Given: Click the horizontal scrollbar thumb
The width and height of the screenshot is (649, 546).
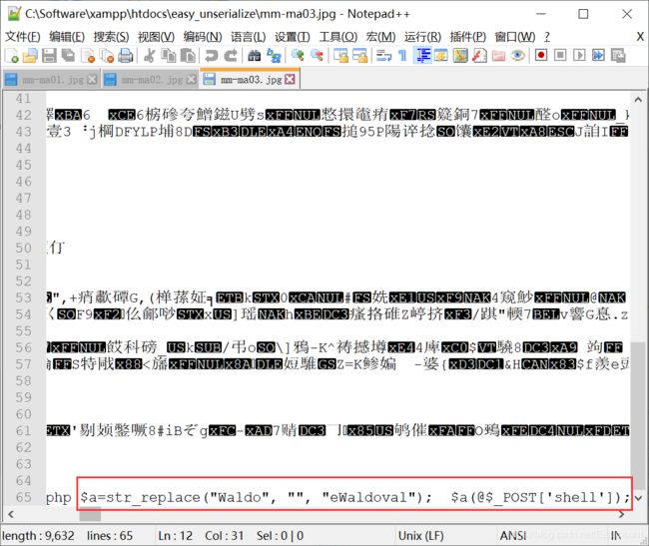Looking at the screenshot, I should (x=90, y=514).
